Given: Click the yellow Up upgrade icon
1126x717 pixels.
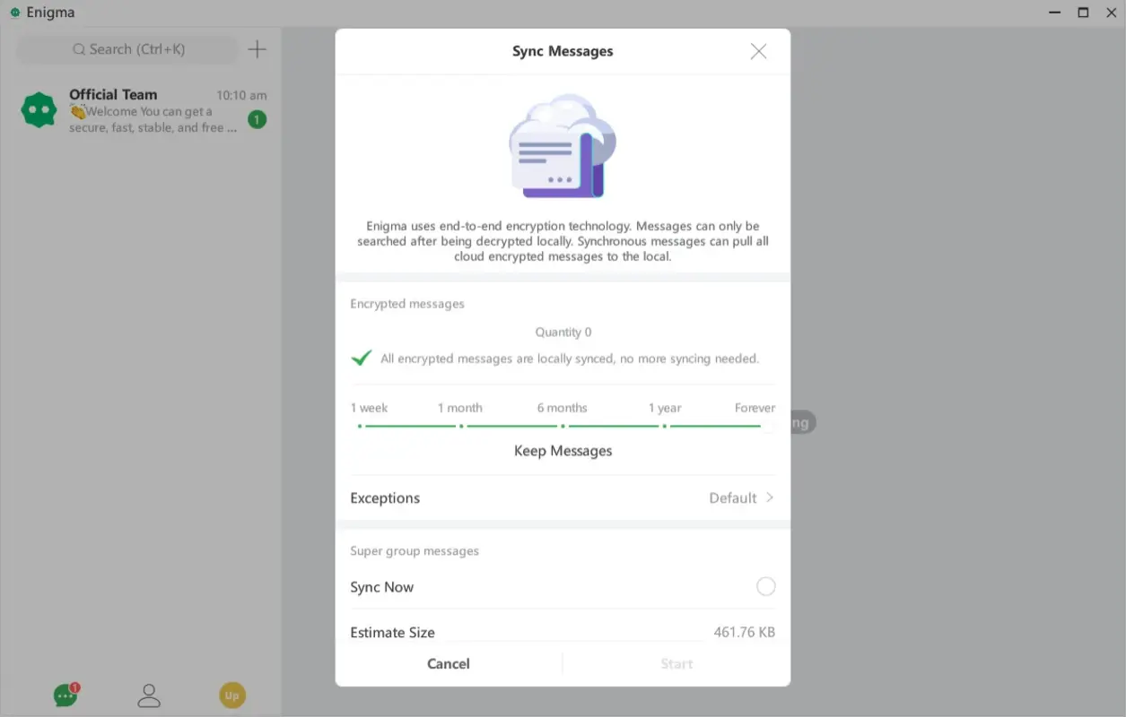Looking at the screenshot, I should (231, 695).
